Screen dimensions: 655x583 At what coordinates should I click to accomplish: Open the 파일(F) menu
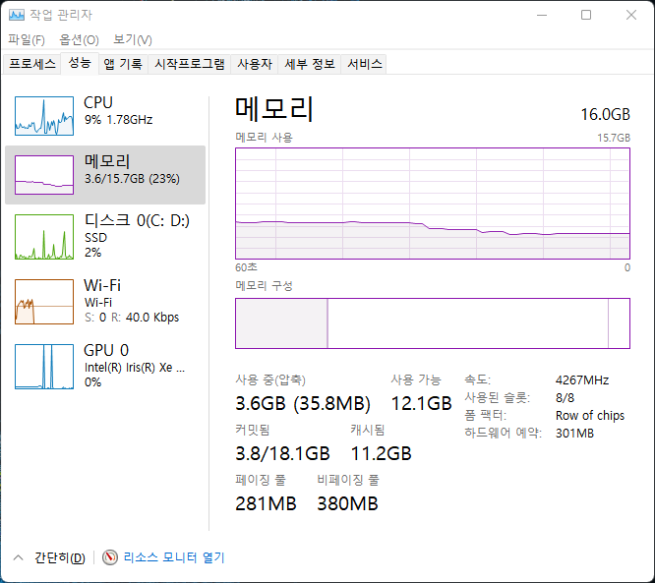tap(27, 39)
